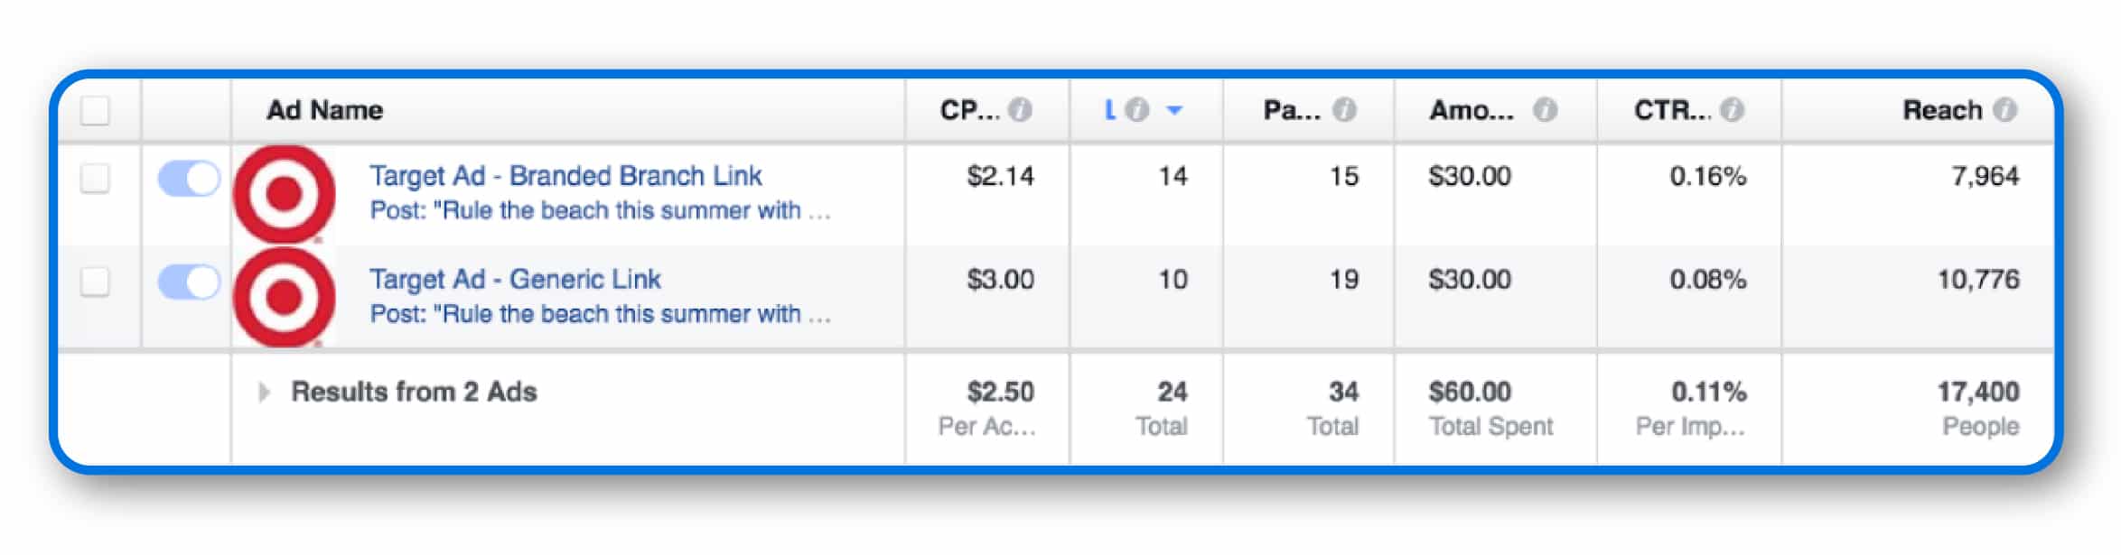Screen dimensions: 2121x555
Task: Click info icon next to CP column
Action: [x=1020, y=110]
